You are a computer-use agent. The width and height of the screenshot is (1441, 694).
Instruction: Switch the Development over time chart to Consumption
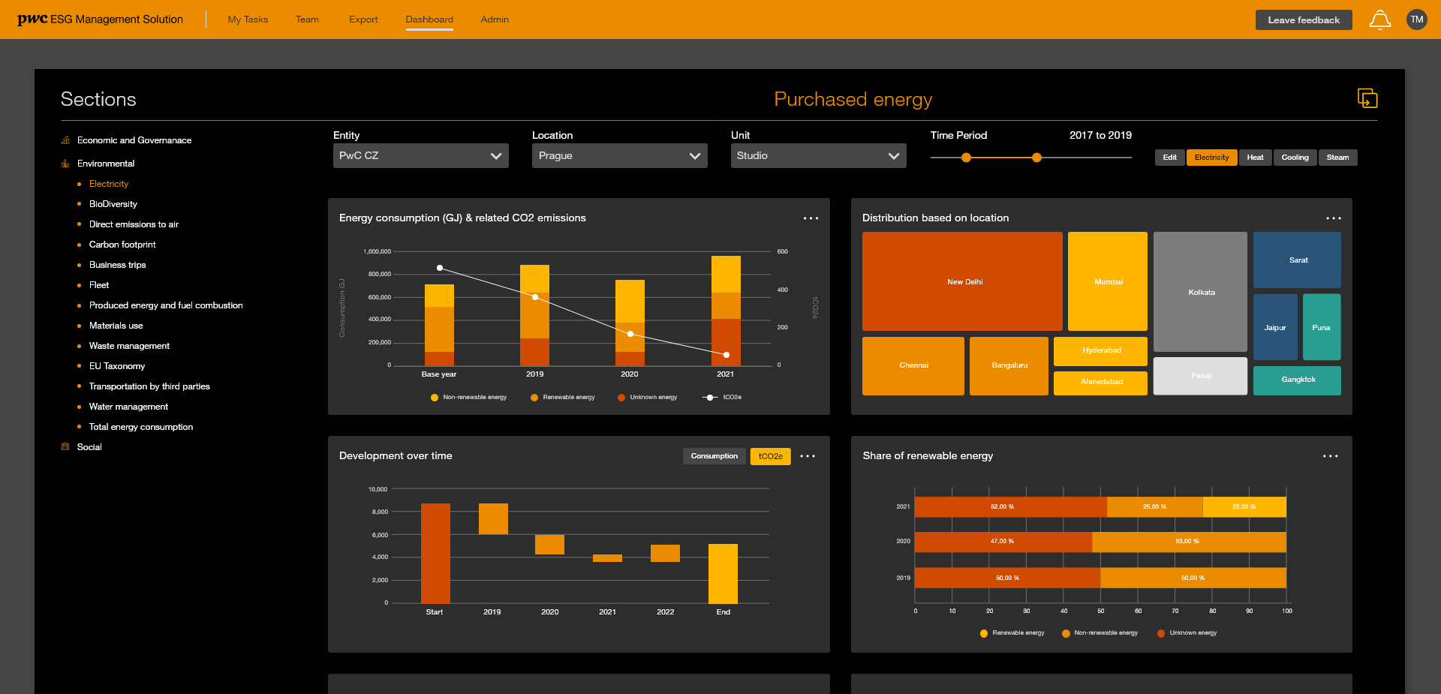(x=714, y=455)
